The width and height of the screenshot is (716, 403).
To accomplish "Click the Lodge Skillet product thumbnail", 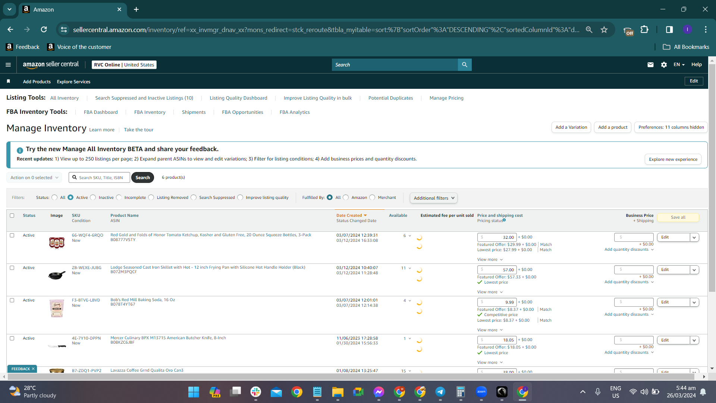I will [x=57, y=275].
